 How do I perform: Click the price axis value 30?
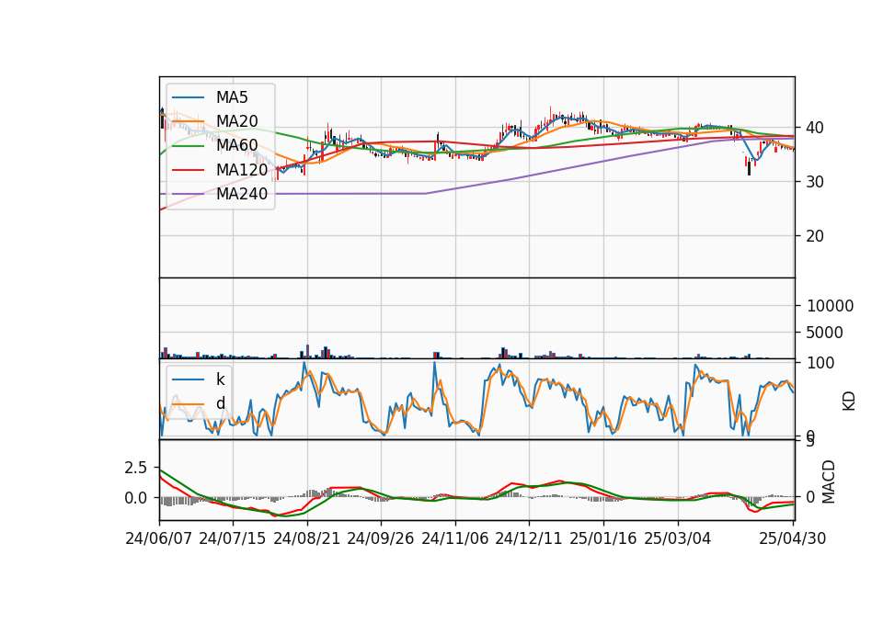click(x=815, y=182)
